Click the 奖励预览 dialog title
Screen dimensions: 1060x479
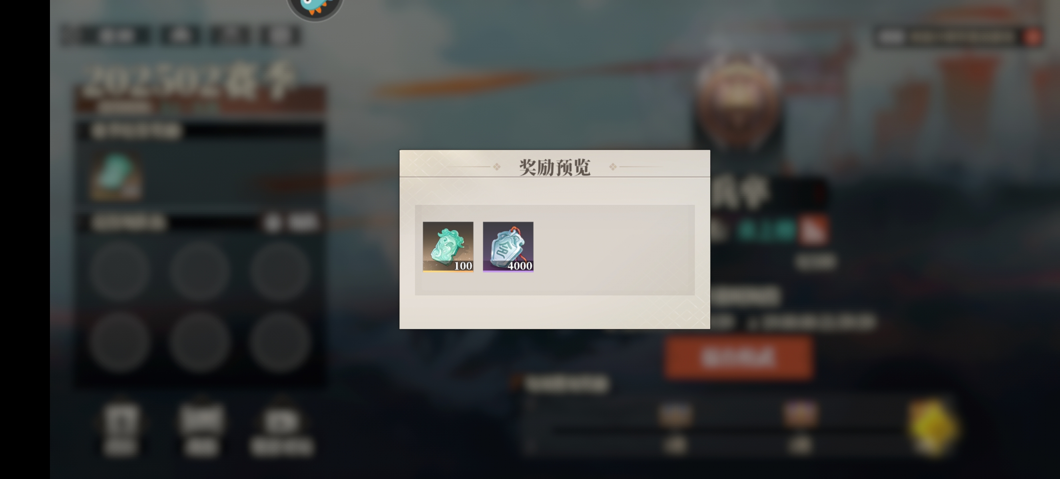555,167
